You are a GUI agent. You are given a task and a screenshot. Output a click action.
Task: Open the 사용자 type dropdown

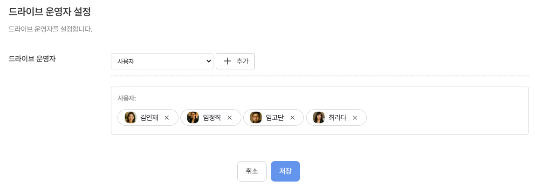(x=162, y=61)
